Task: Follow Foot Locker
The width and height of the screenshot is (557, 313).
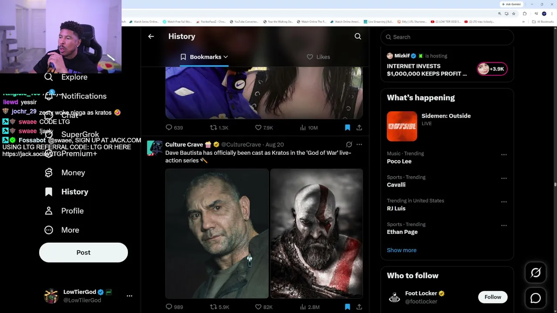Action: (493, 297)
